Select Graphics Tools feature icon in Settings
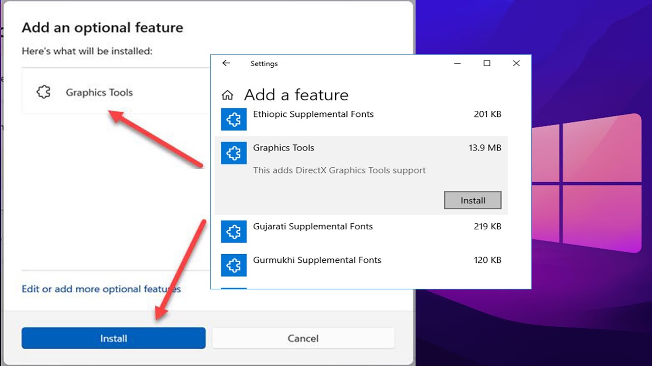The width and height of the screenshot is (652, 366). tap(234, 152)
